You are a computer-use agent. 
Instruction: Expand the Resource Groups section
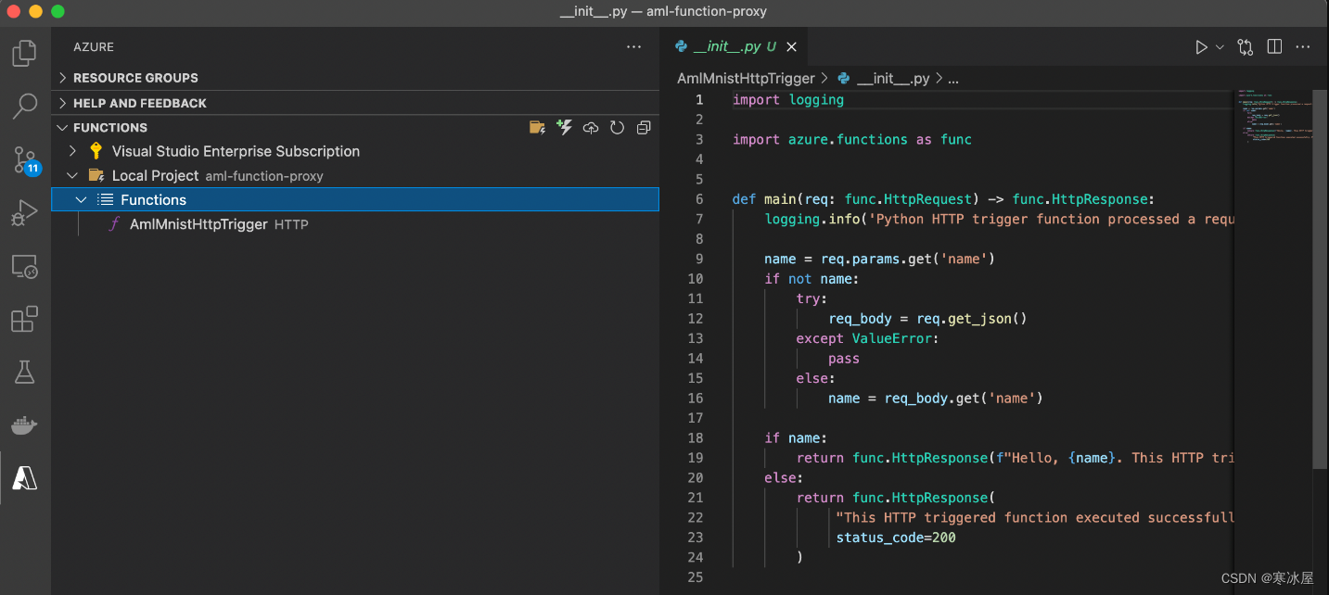135,78
